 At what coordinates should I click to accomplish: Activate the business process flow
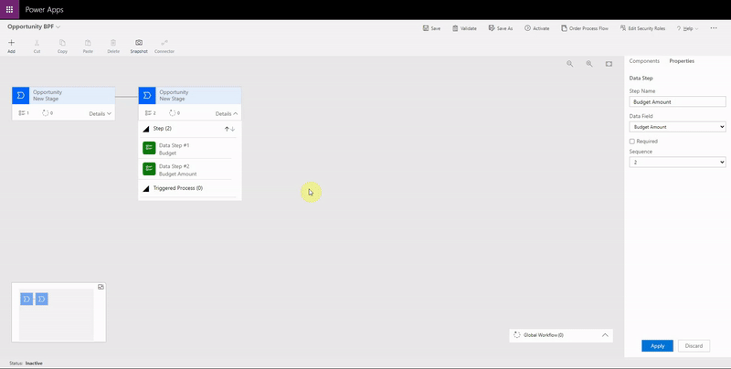pos(537,28)
